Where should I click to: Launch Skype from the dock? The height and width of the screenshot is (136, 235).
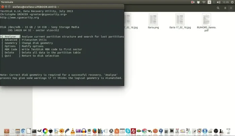pyautogui.click(x=128, y=131)
